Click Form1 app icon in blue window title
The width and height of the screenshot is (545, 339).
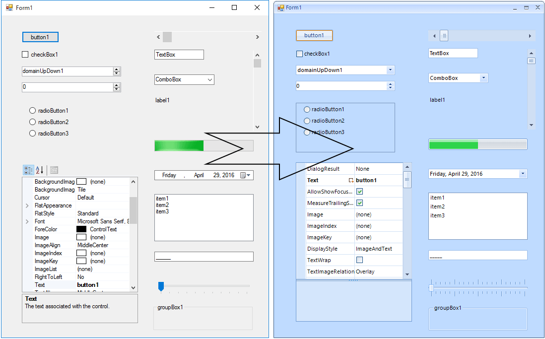click(x=281, y=7)
